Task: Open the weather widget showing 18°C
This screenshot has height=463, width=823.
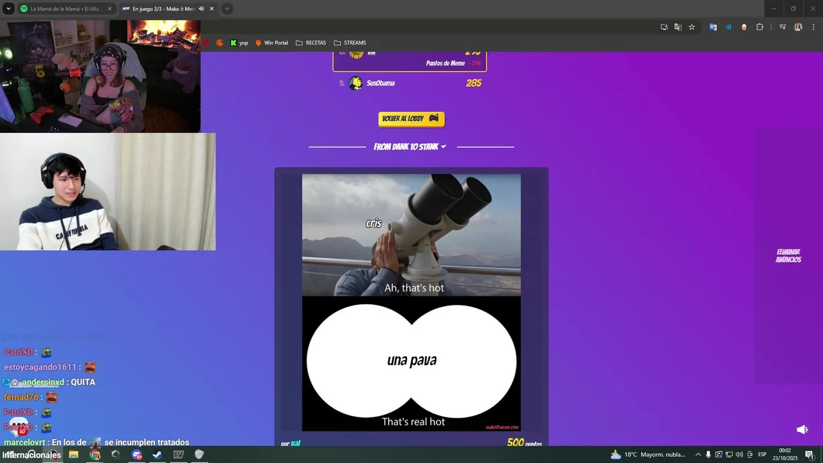Action: click(x=648, y=455)
